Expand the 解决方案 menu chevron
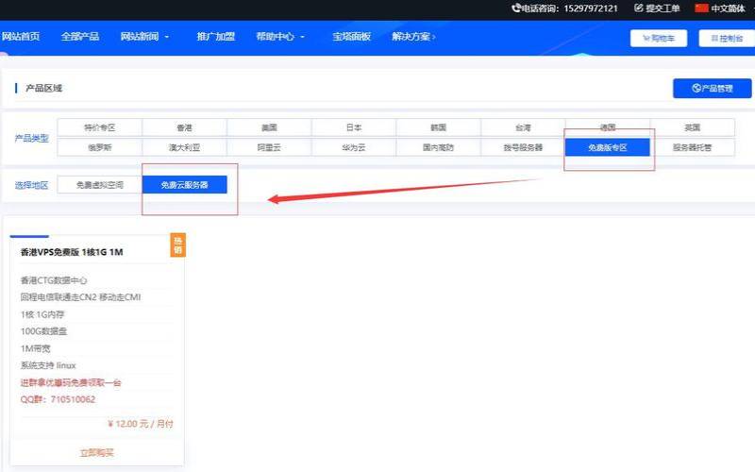The image size is (755, 472). pyautogui.click(x=434, y=38)
